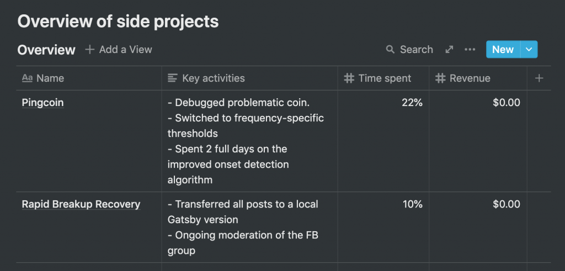Click the Add a View label
This screenshot has height=271, width=565.
tap(125, 50)
